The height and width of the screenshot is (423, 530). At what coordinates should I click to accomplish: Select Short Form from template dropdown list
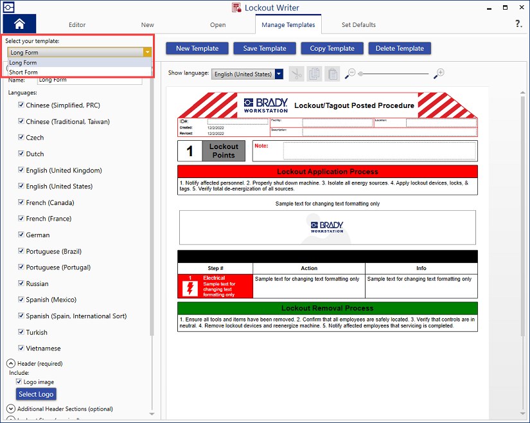click(24, 73)
